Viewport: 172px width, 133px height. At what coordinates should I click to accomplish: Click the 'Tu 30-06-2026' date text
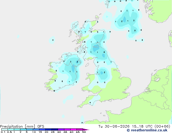click(x=114, y=126)
